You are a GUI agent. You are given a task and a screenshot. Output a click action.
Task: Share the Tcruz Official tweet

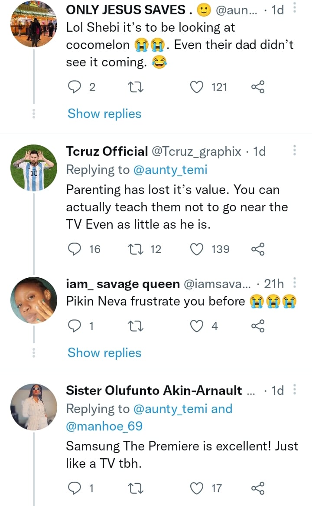pos(258,249)
